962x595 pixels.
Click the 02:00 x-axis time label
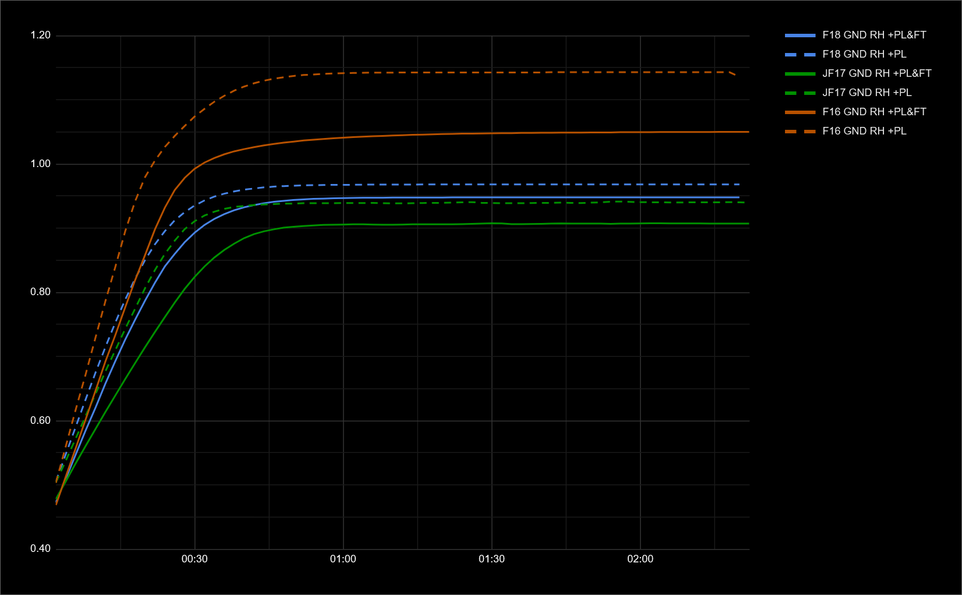(640, 559)
